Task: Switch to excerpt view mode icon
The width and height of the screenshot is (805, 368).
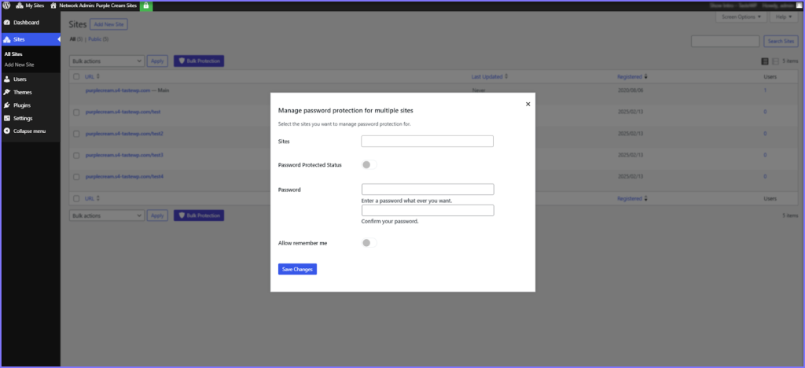Action: coord(775,61)
